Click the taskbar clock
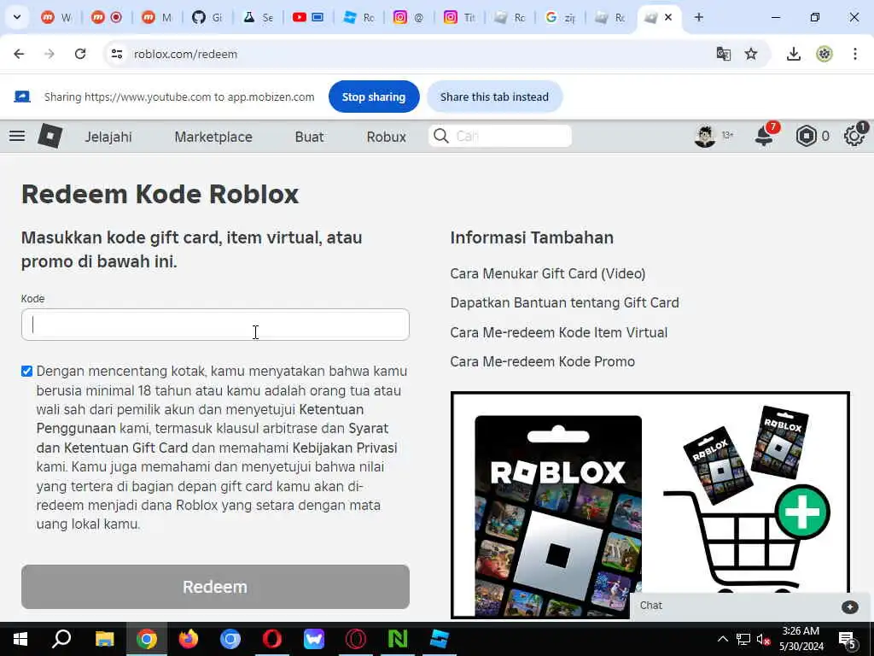The height and width of the screenshot is (656, 874). pyautogui.click(x=801, y=639)
